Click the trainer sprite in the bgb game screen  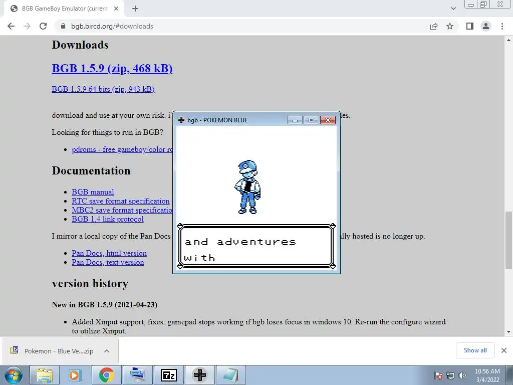pos(247,187)
